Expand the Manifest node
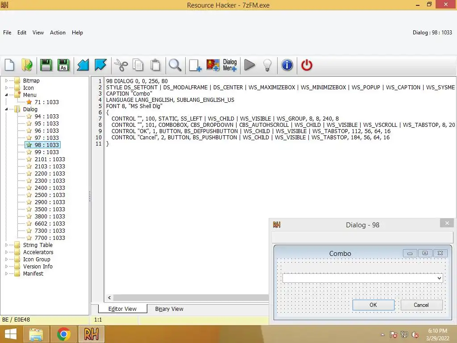 coord(6,274)
